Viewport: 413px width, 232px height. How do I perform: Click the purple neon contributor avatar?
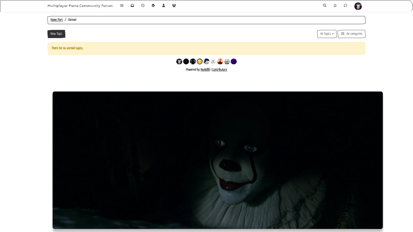(x=234, y=62)
